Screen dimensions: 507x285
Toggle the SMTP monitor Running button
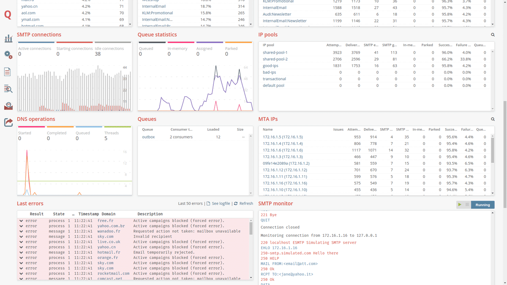tap(482, 205)
